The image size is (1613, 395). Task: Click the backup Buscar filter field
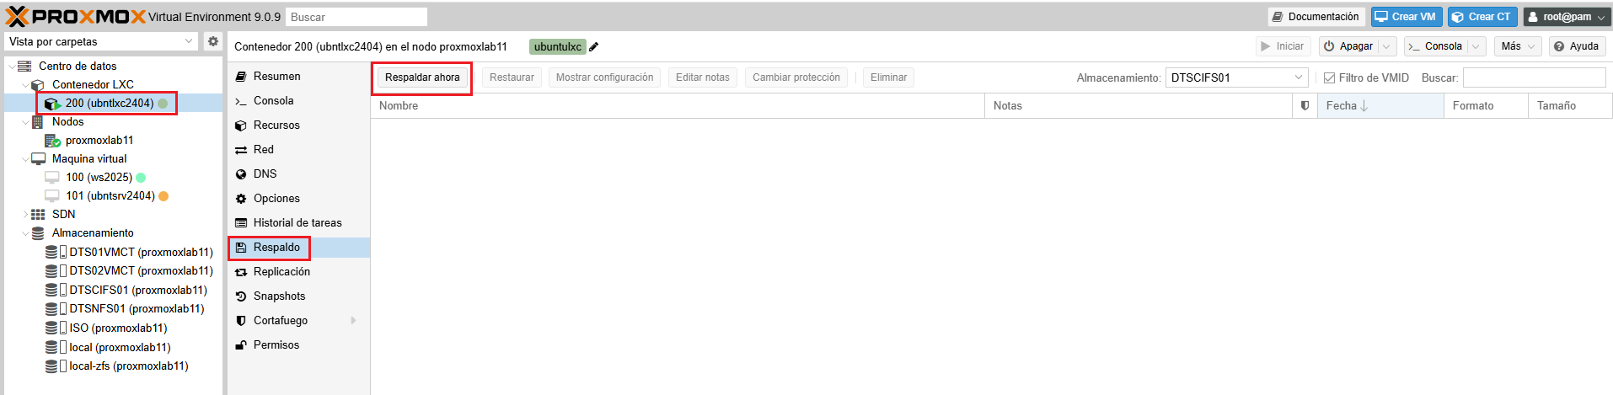pyautogui.click(x=1534, y=77)
